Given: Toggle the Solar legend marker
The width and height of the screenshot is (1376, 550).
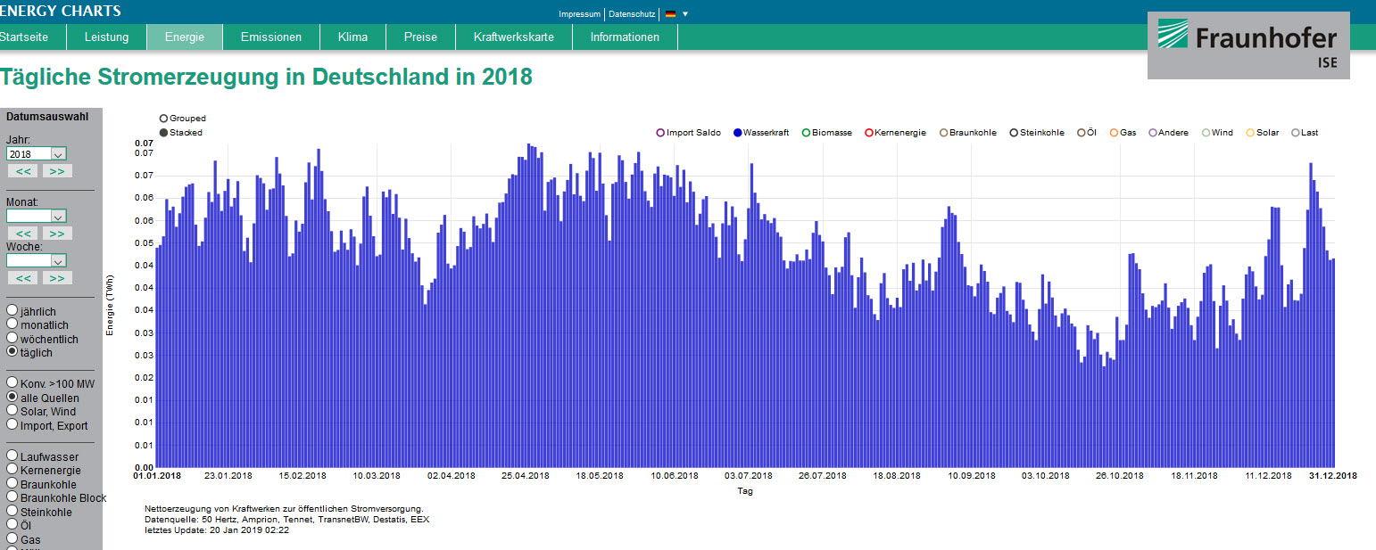Looking at the screenshot, I should (x=1250, y=133).
